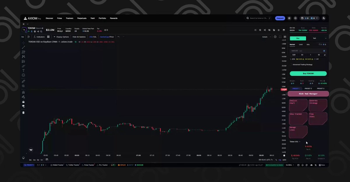Open the Discover menu
The height and width of the screenshot is (182, 350).
click(50, 18)
